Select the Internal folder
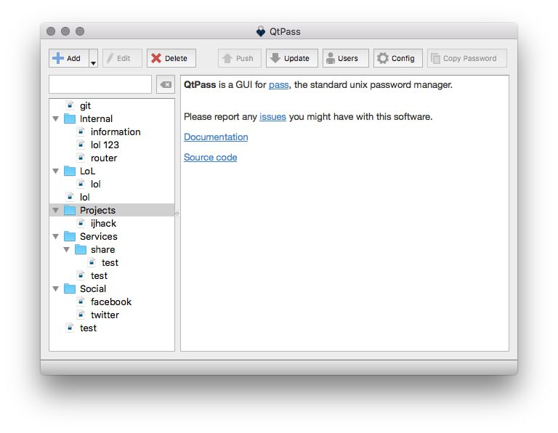 (96, 119)
